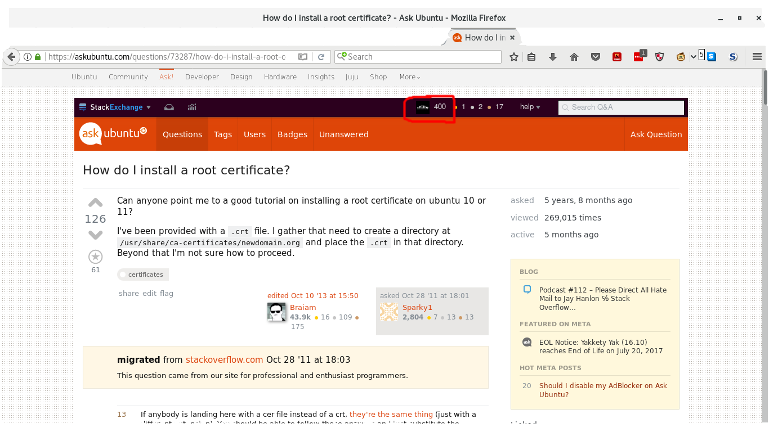
Task: Select the Unanswered nav tab
Action: (344, 134)
